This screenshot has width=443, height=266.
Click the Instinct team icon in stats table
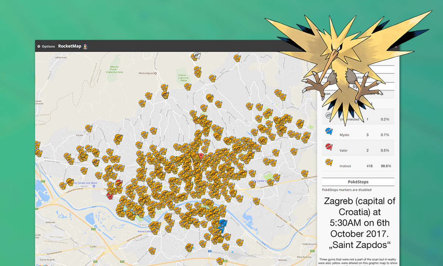click(329, 163)
